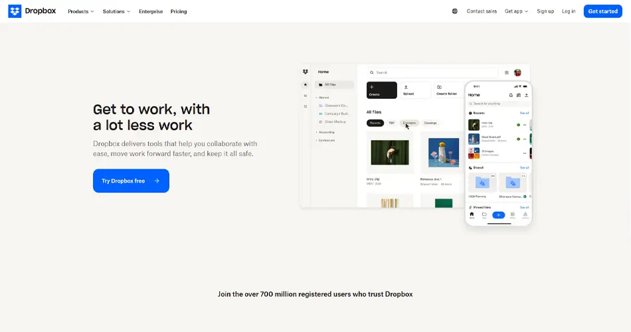This screenshot has height=332, width=631.
Task: Click See all next to Shared on the phone
Action: click(x=524, y=167)
